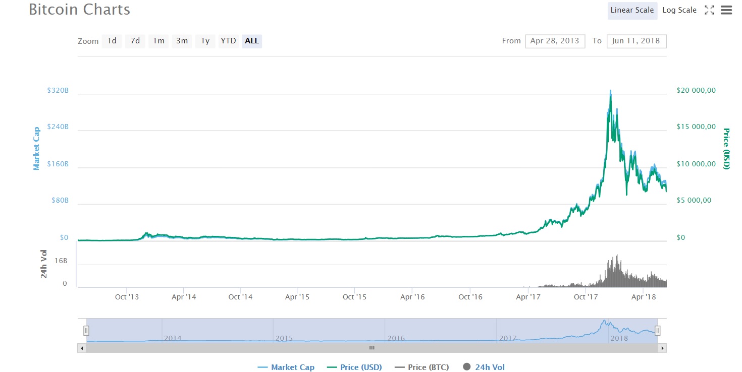The height and width of the screenshot is (372, 742).
Task: Click the Apr '17 axis label
Action: pos(528,297)
